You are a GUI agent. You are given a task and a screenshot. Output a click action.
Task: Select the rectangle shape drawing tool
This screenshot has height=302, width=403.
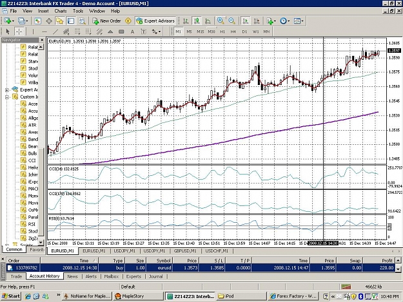[x=121, y=32]
